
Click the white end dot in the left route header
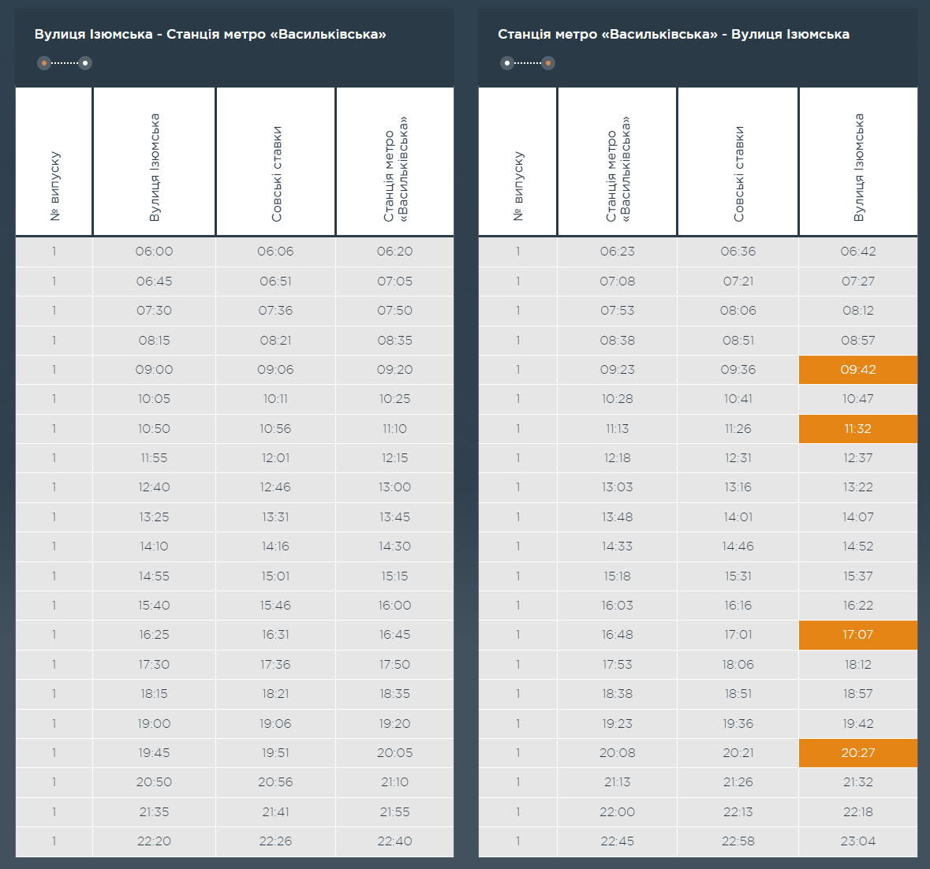(85, 63)
